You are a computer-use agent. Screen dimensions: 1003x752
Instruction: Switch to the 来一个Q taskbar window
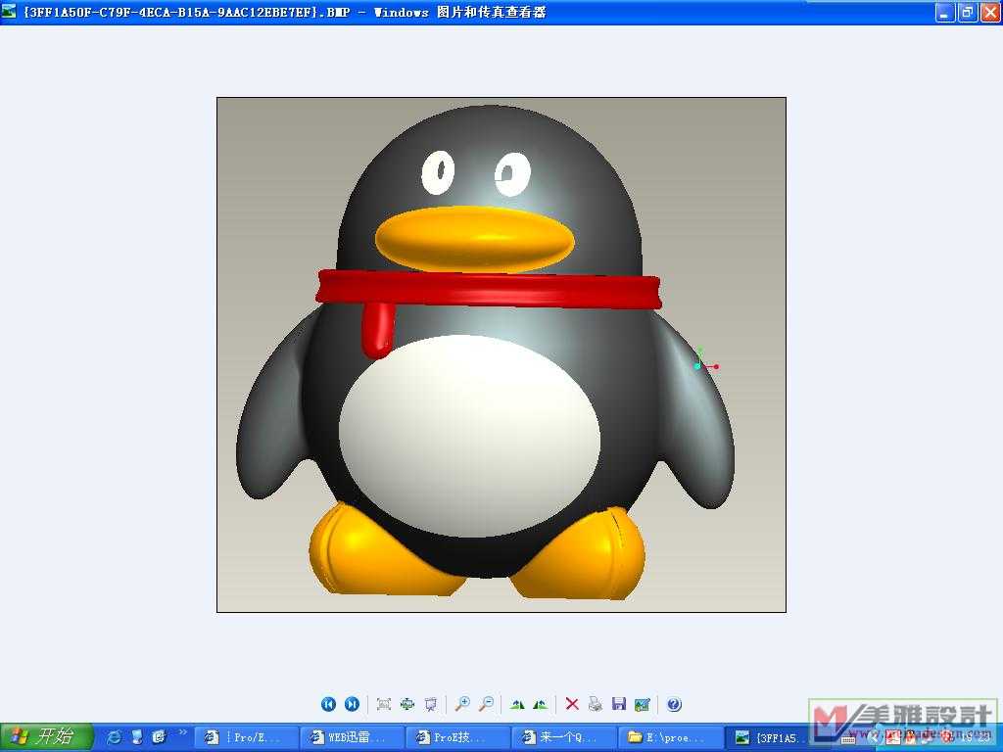pyautogui.click(x=565, y=737)
